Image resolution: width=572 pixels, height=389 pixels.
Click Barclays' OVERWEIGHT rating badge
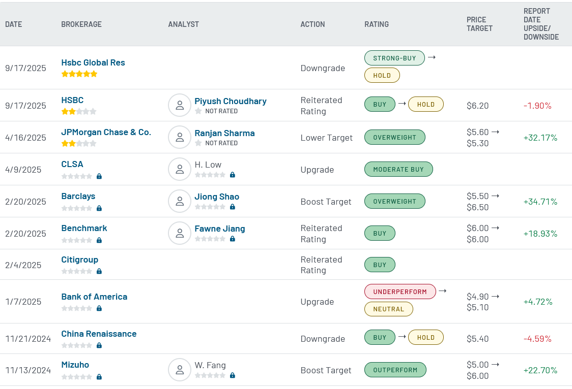pos(394,201)
